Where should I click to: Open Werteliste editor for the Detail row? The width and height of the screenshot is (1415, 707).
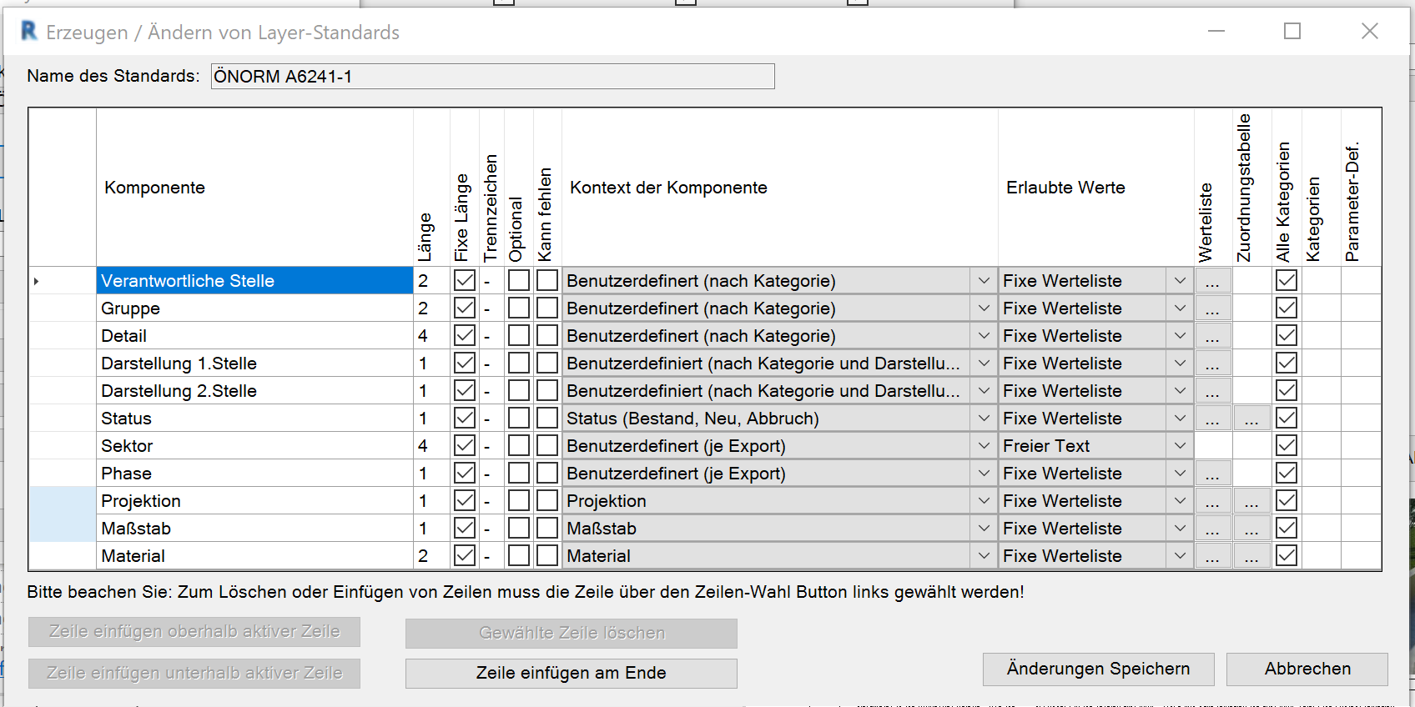click(x=1212, y=336)
